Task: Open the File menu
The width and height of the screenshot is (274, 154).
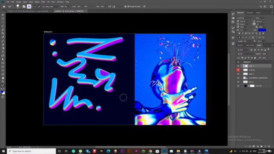Action: pyautogui.click(x=8, y=2)
